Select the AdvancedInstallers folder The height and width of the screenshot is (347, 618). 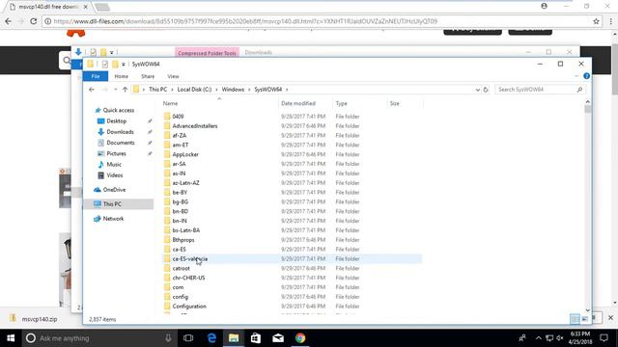click(x=195, y=126)
